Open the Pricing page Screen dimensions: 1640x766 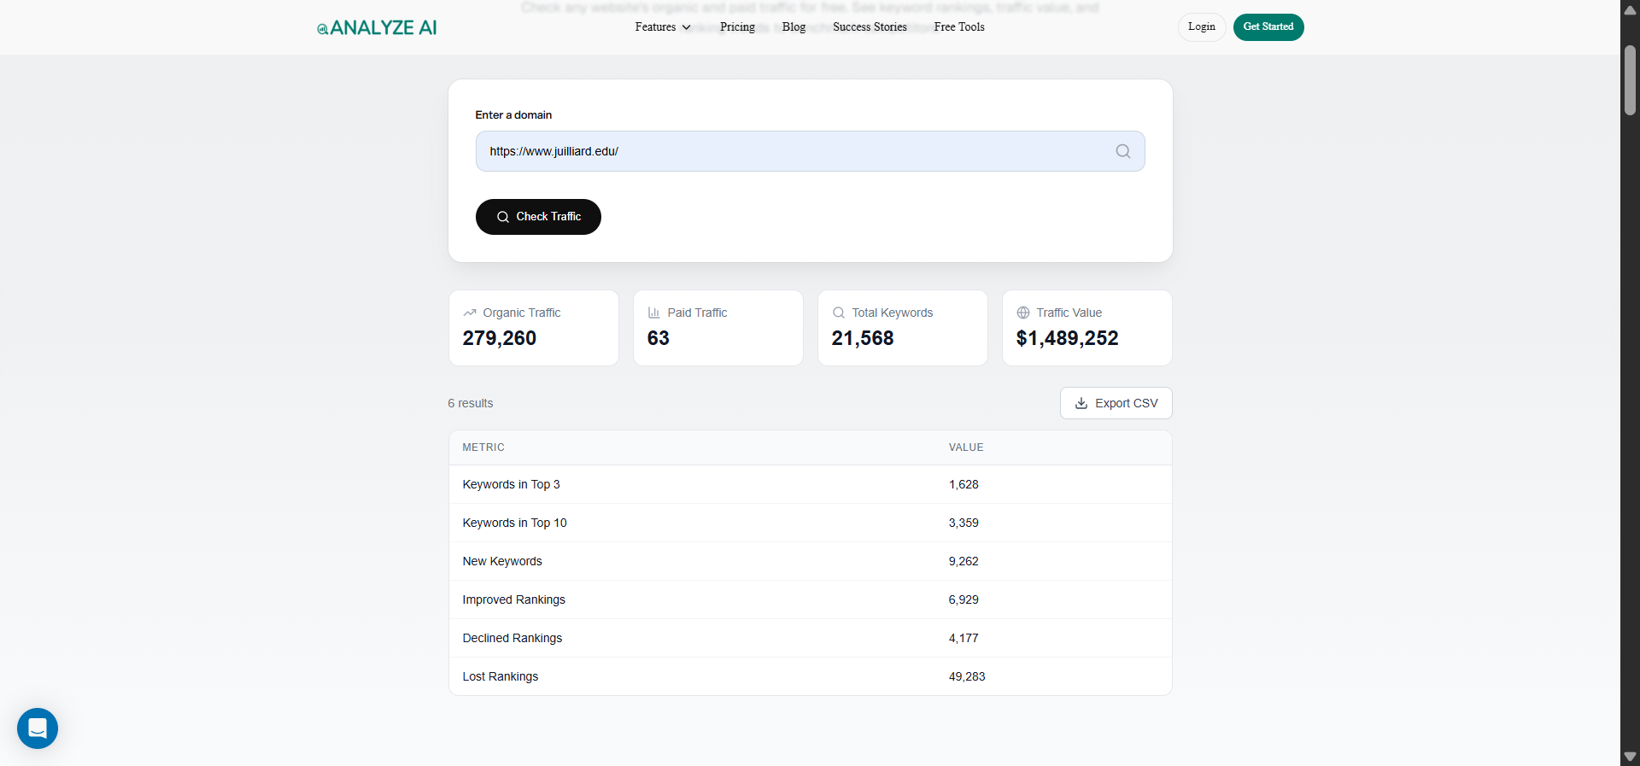tap(737, 27)
